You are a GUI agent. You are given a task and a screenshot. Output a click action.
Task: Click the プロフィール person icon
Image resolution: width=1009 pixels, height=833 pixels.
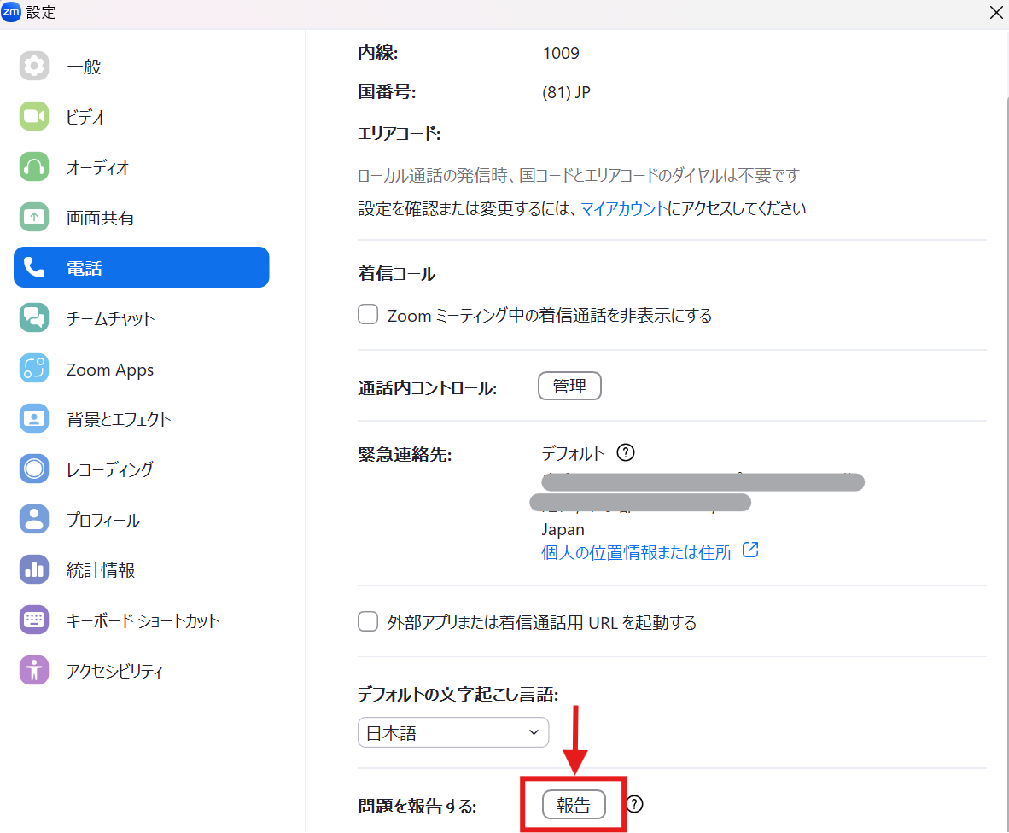tap(34, 519)
